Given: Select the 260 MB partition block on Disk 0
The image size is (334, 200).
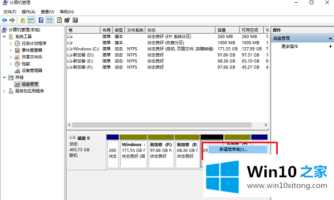Looking at the screenshot, I should click(x=112, y=151).
